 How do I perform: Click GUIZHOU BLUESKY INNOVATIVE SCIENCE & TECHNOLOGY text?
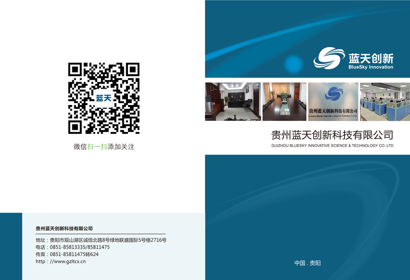[332, 146]
